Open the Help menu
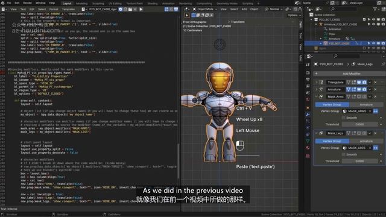386x217 pixels. coord(52,3)
